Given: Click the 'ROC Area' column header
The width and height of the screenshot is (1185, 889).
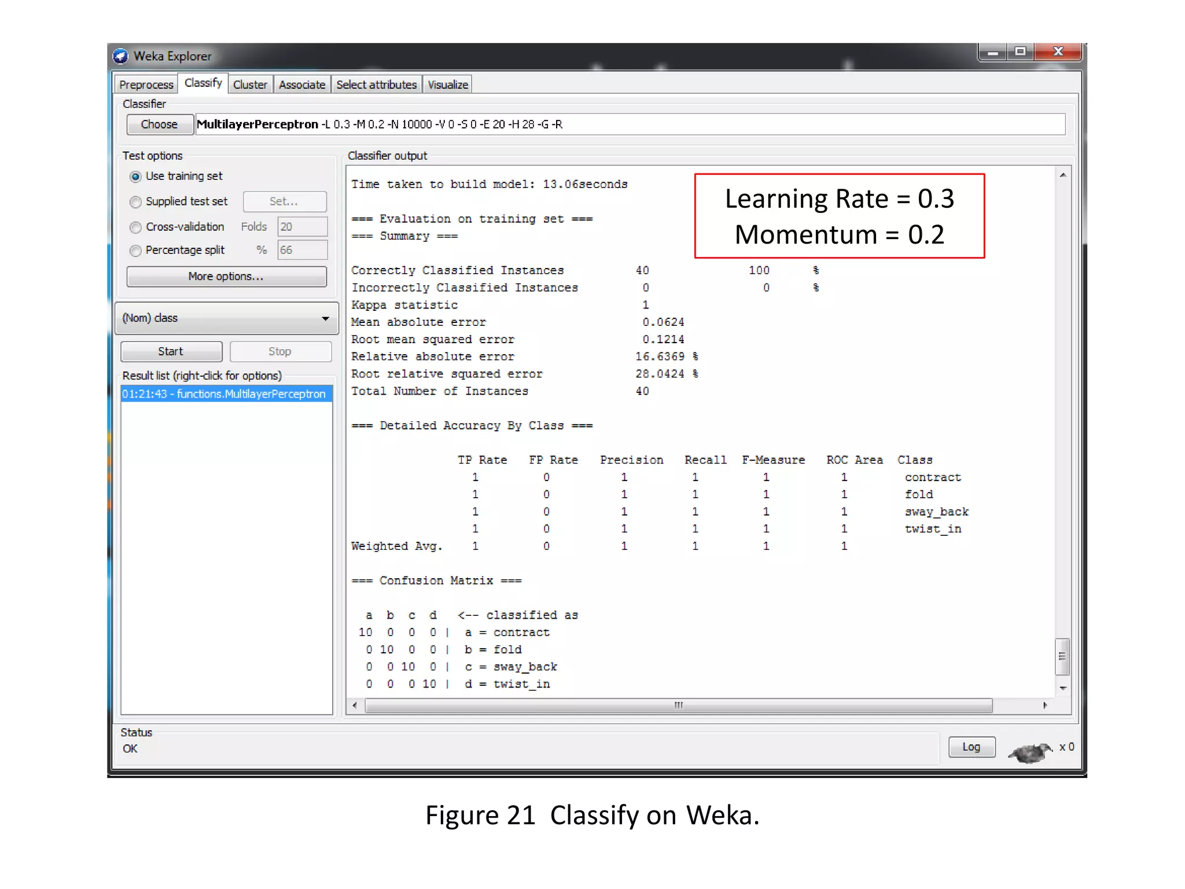Looking at the screenshot, I should point(855,460).
